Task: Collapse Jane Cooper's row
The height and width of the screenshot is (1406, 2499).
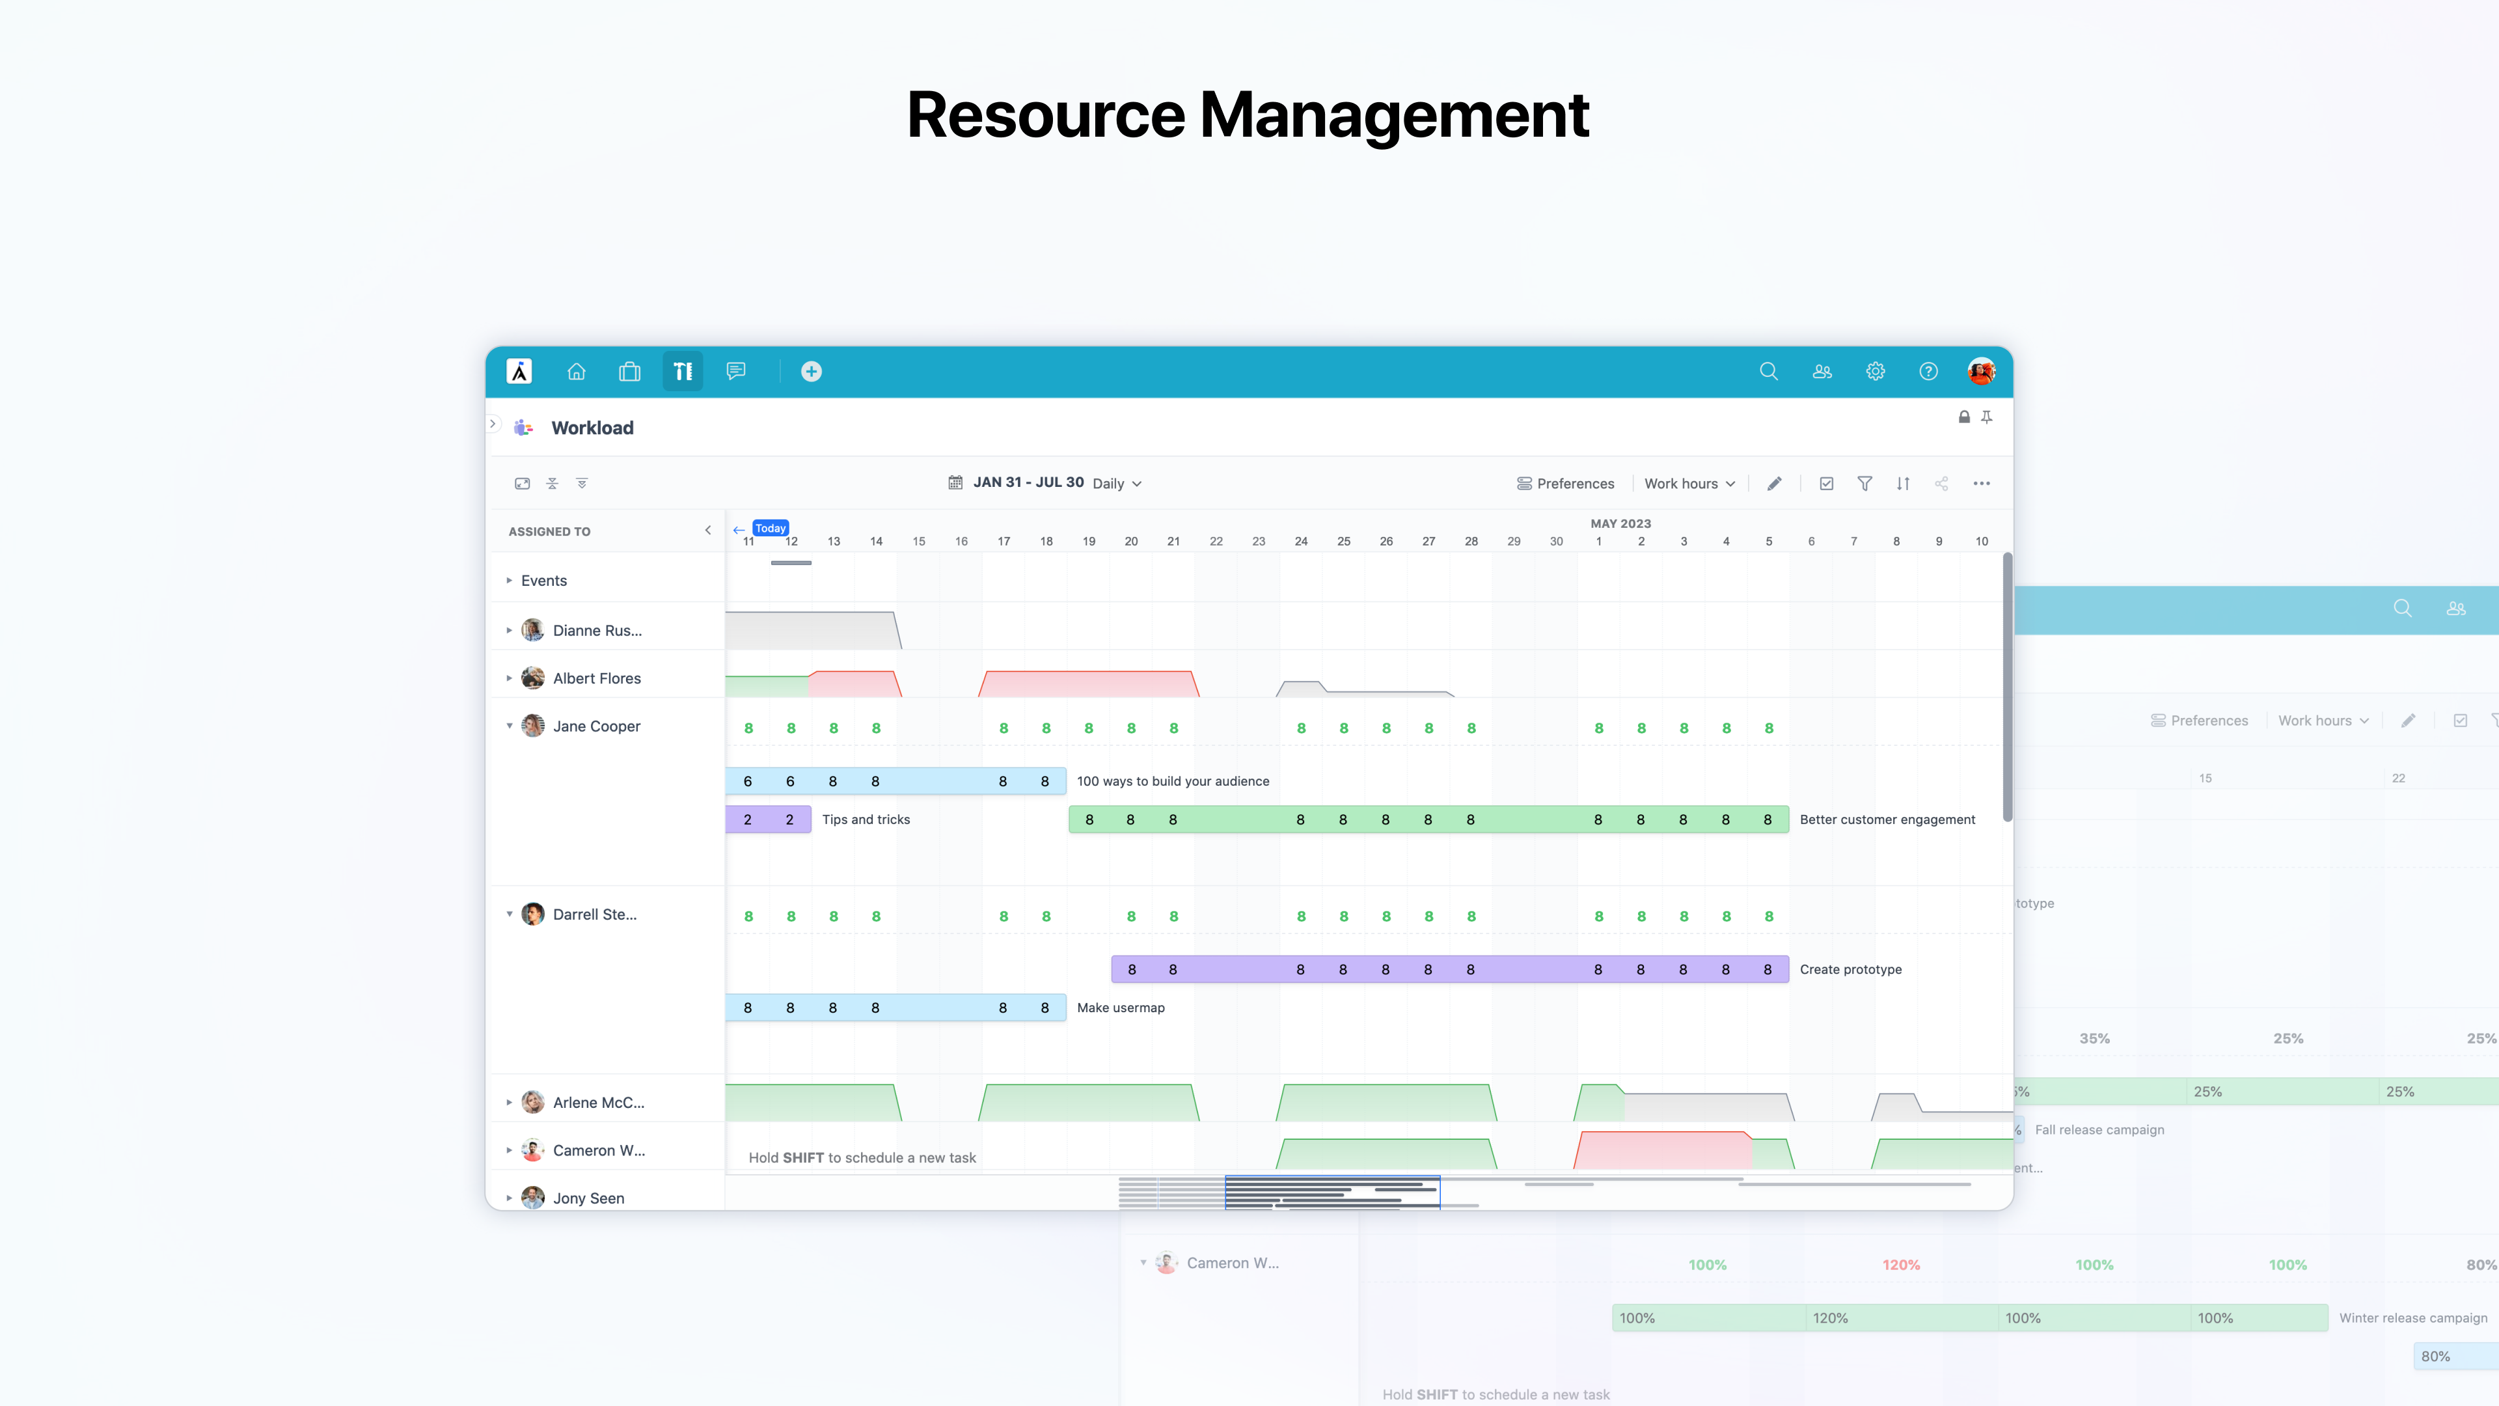Action: (510, 726)
